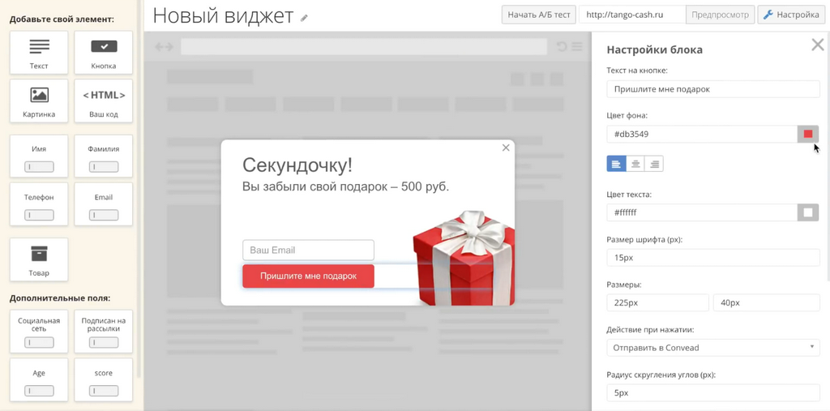The width and height of the screenshot is (830, 411).
Task: Add the score field
Action: pyautogui.click(x=103, y=379)
